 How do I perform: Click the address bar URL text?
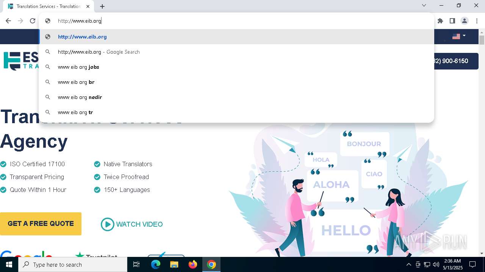(80, 21)
